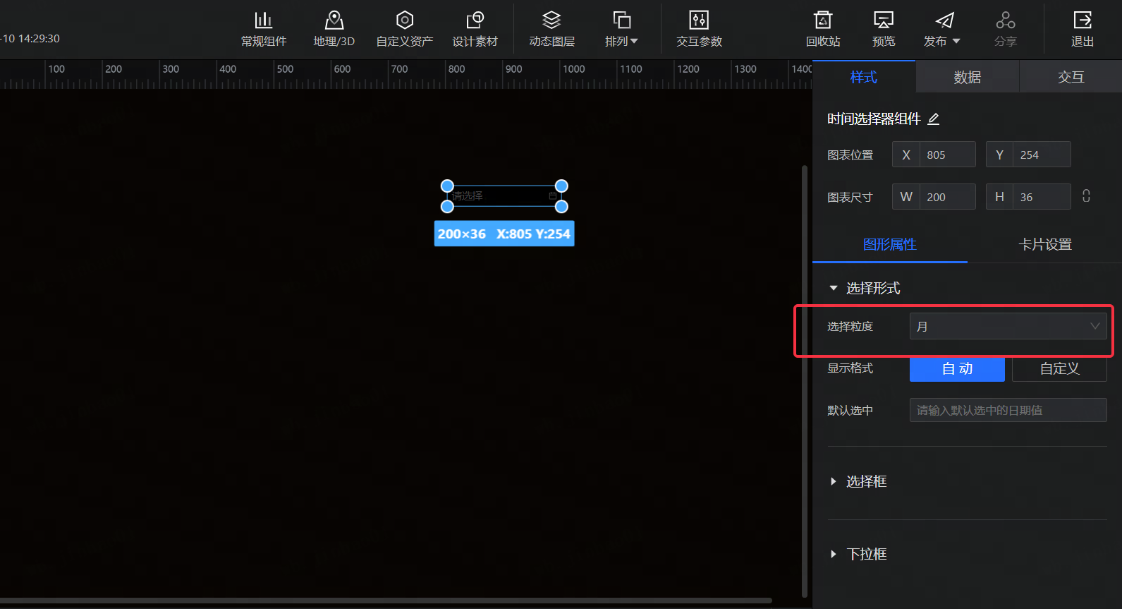The width and height of the screenshot is (1122, 609).
Task: Click the 默认选中 date input field
Action: point(1008,410)
